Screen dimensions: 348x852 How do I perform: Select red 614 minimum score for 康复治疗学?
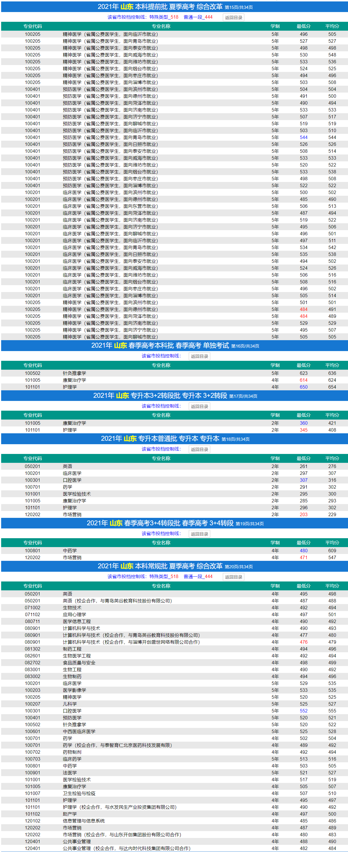(303, 380)
